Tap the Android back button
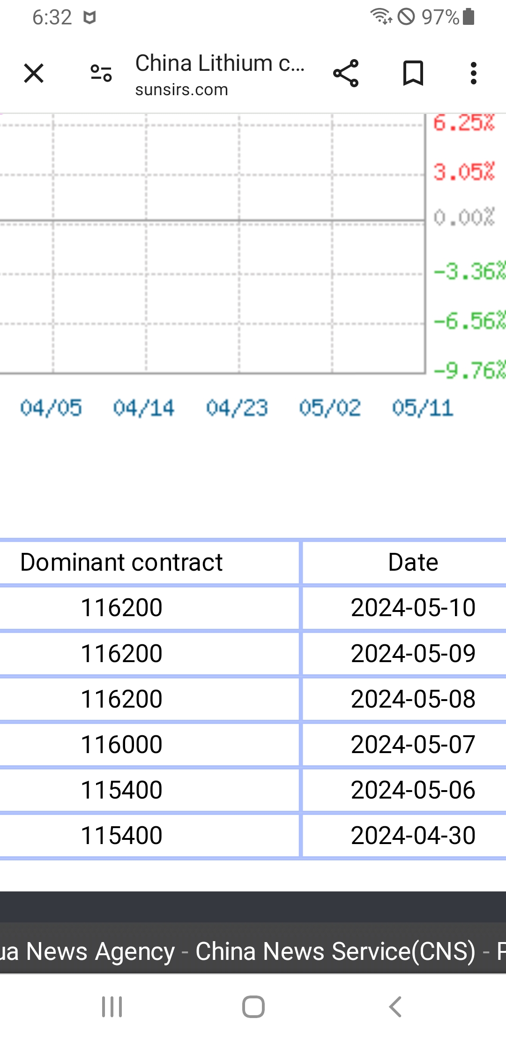Image resolution: width=506 pixels, height=1041 pixels. tap(395, 1007)
